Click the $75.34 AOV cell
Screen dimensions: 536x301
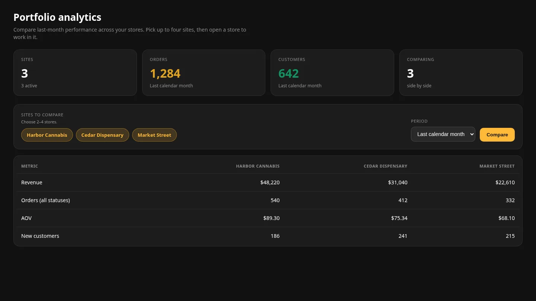coord(399,218)
